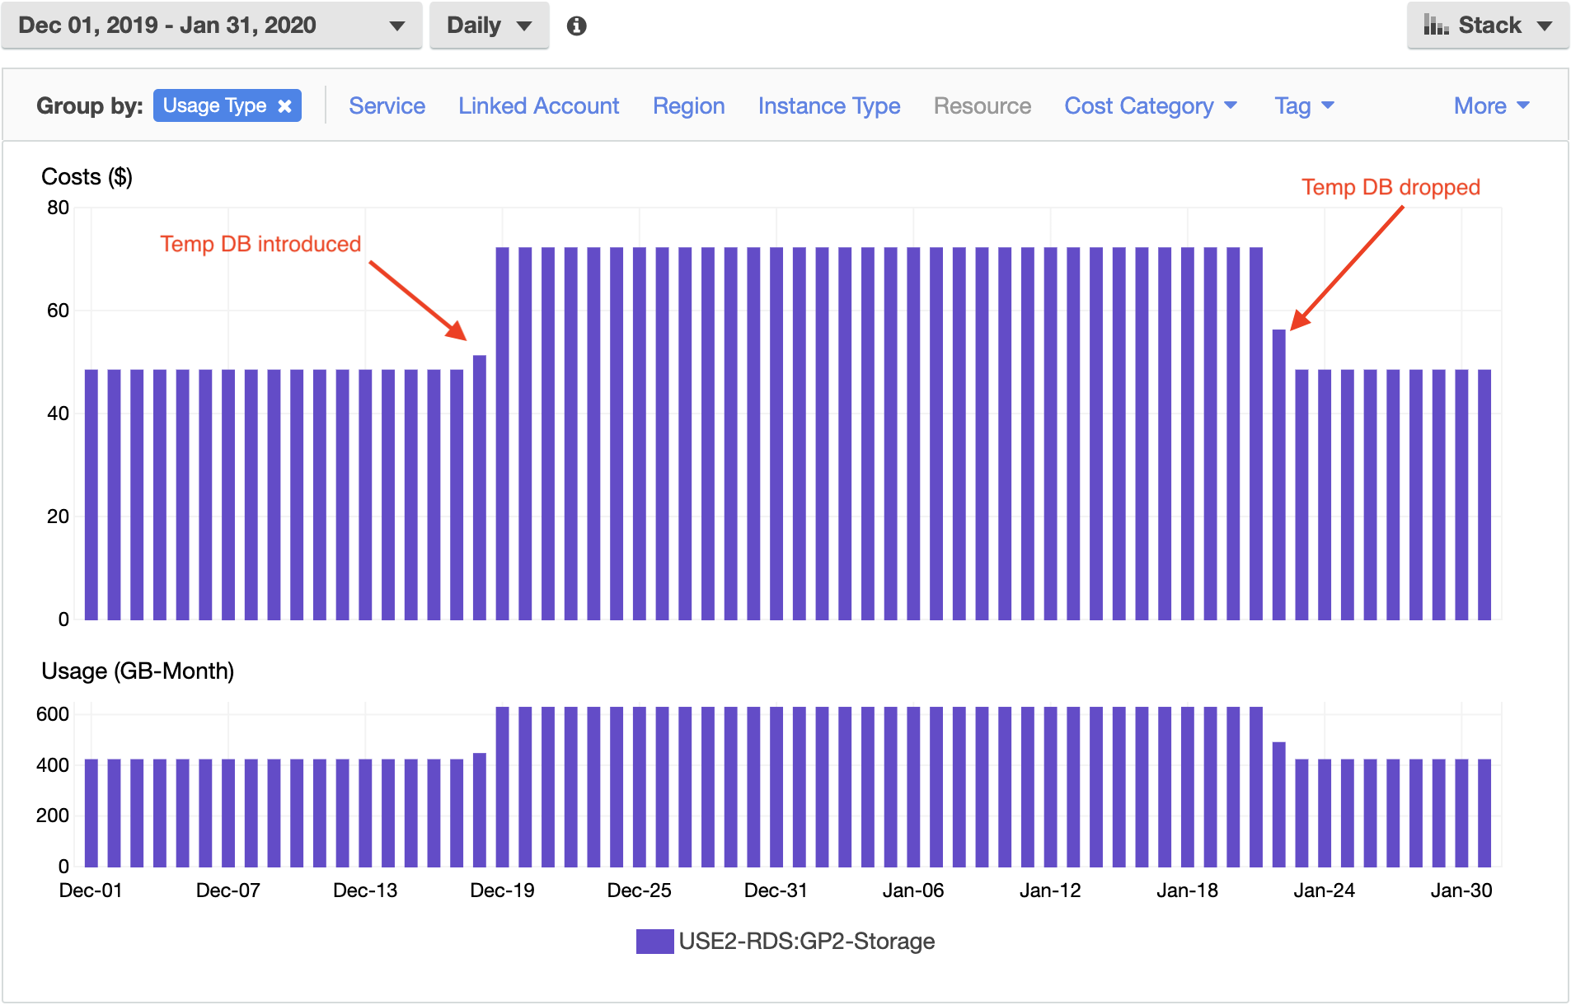The image size is (1571, 1005).
Task: Remove the Usage Type grouping filter
Action: 284,106
